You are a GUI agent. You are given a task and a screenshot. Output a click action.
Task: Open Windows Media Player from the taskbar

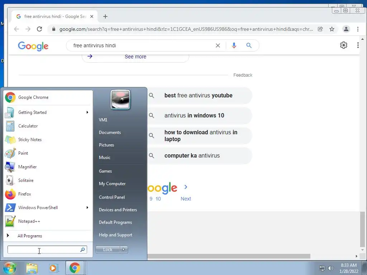coord(53,268)
